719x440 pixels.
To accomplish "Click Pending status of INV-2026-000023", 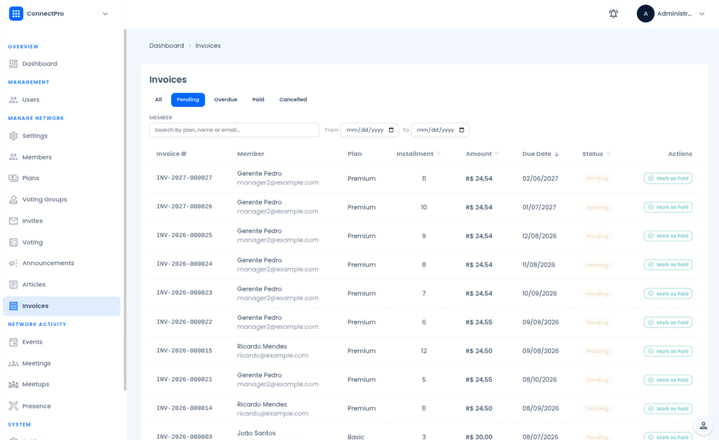I will (x=597, y=294).
